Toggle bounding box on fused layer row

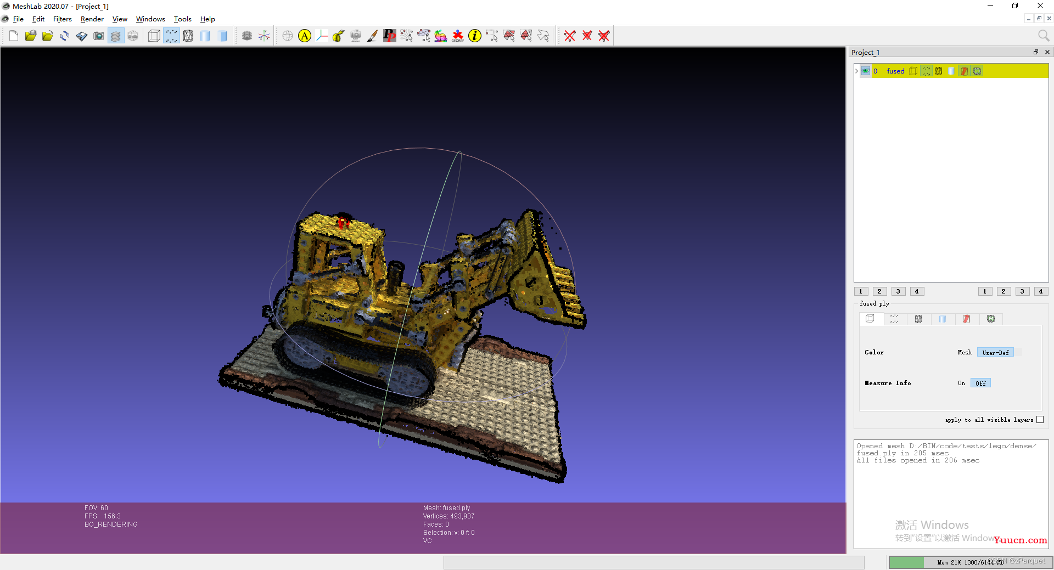coord(913,71)
